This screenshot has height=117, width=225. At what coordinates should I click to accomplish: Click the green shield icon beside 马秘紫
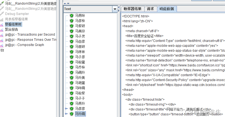72,93
